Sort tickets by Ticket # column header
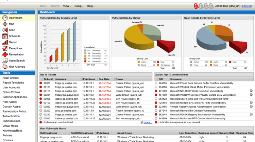Image resolution: width=255 pixels, height=142 pixels. coord(48,79)
